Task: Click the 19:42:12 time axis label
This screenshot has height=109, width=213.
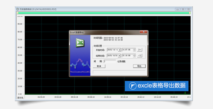Action: (x=141, y=97)
